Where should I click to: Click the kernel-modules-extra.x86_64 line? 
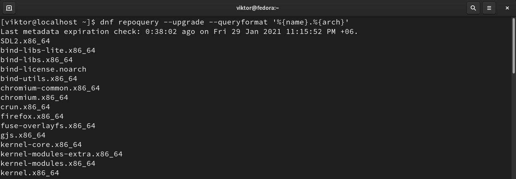(x=62, y=154)
